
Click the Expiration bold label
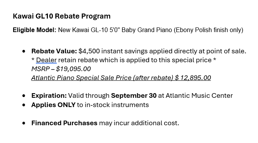(49, 95)
